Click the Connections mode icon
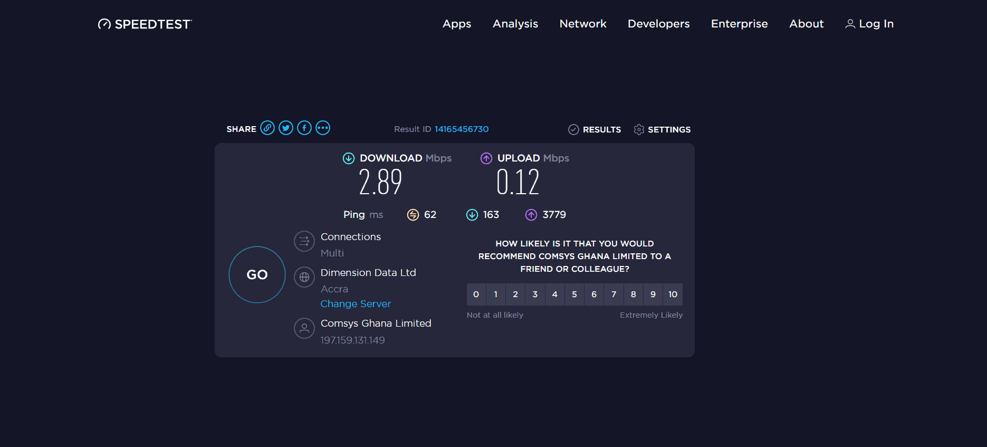987x447 pixels. (304, 241)
